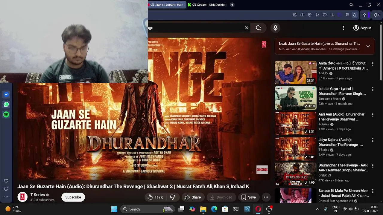383x215 pixels.
Task: Click T-Series logo overlay on video
Action: [x=264, y=44]
